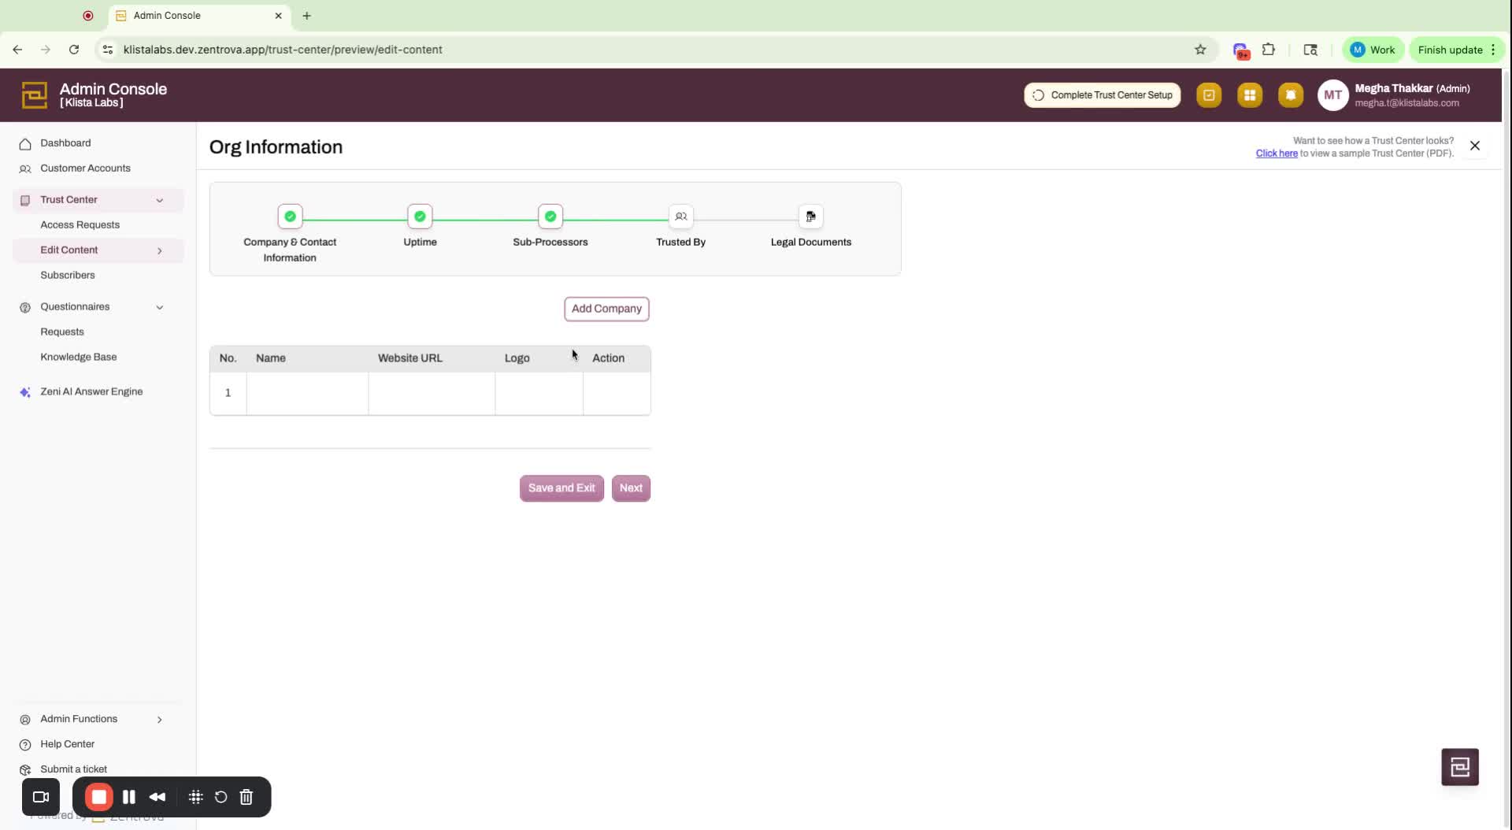
Task: Expand the Edit Content submenu arrow
Action: (160, 250)
